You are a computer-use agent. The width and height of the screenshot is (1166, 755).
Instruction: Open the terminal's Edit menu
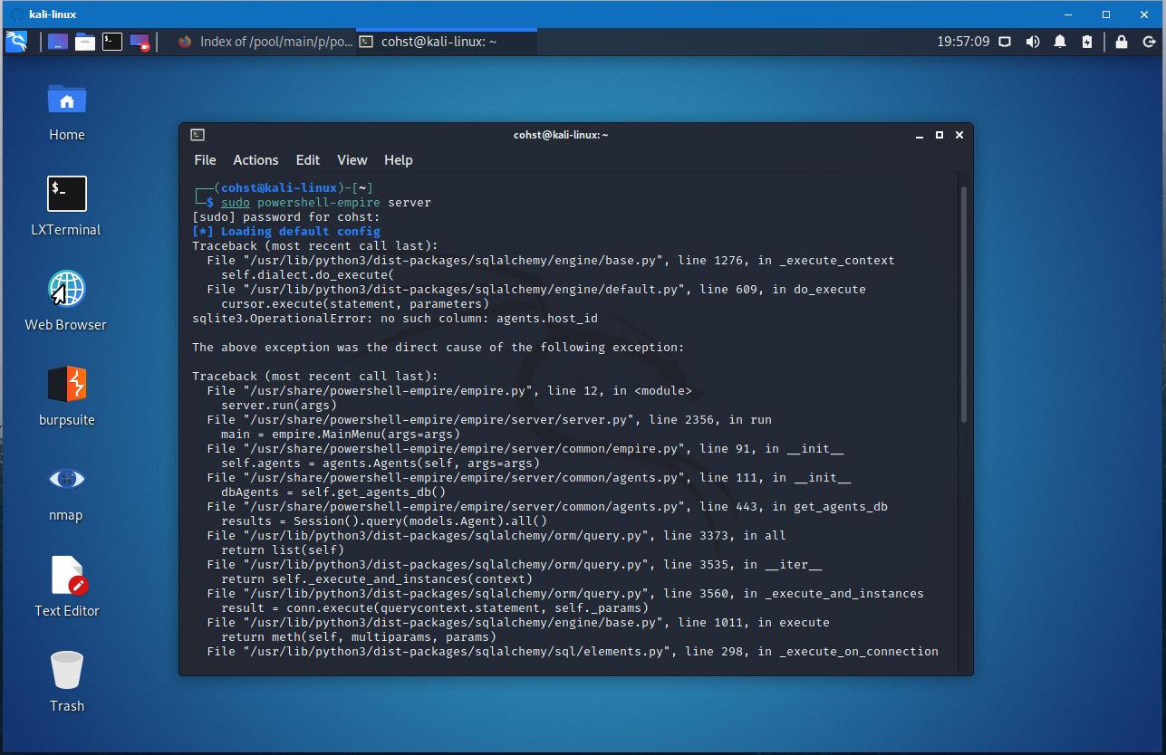click(x=308, y=160)
